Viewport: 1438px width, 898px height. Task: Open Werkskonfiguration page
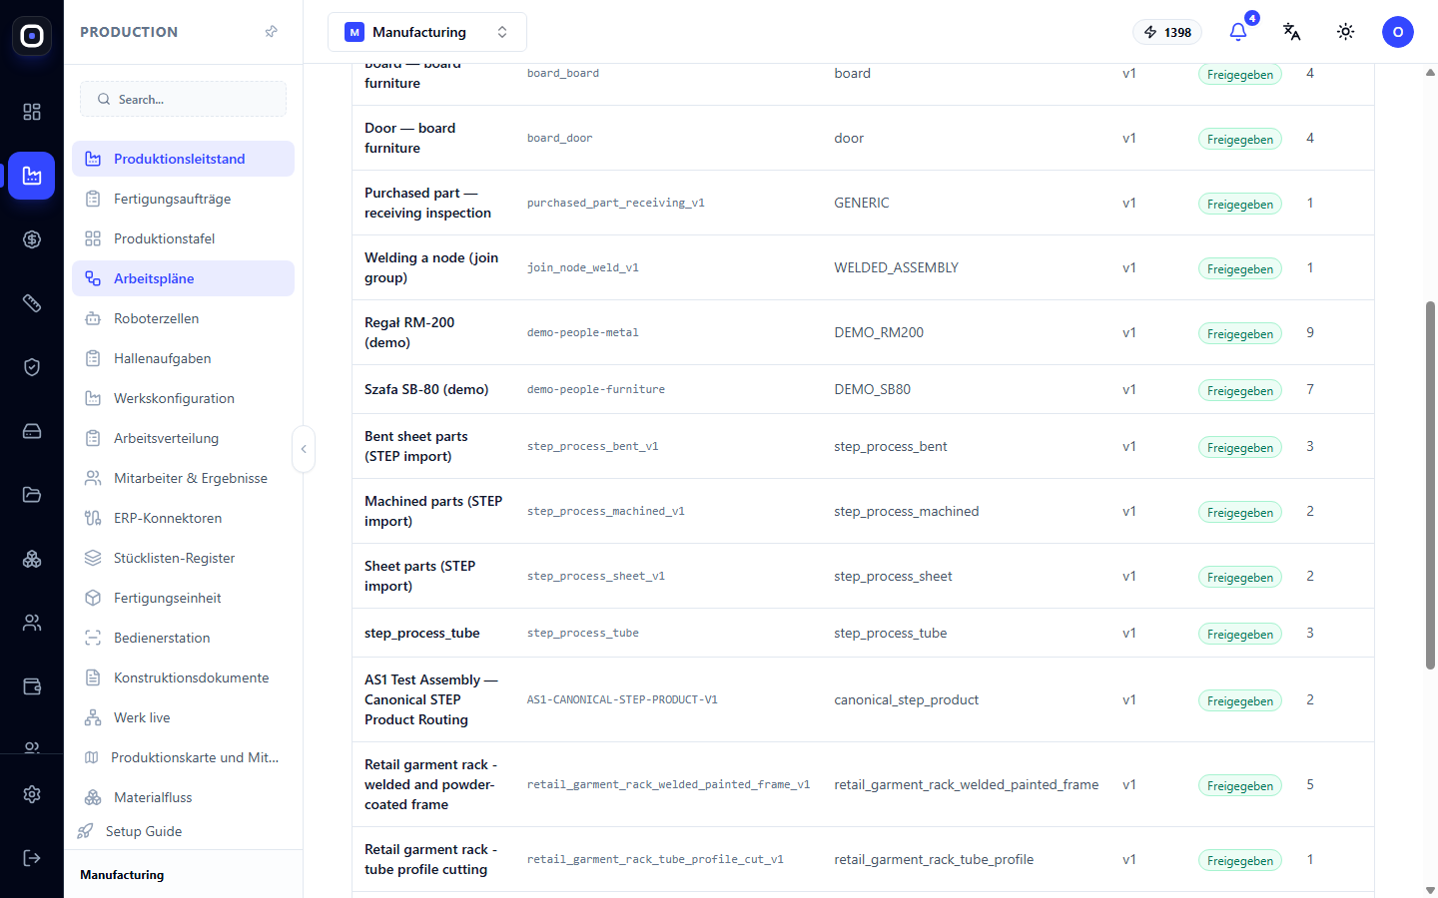(183, 398)
